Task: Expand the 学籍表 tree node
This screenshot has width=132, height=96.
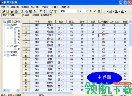Action: [x=4, y=52]
